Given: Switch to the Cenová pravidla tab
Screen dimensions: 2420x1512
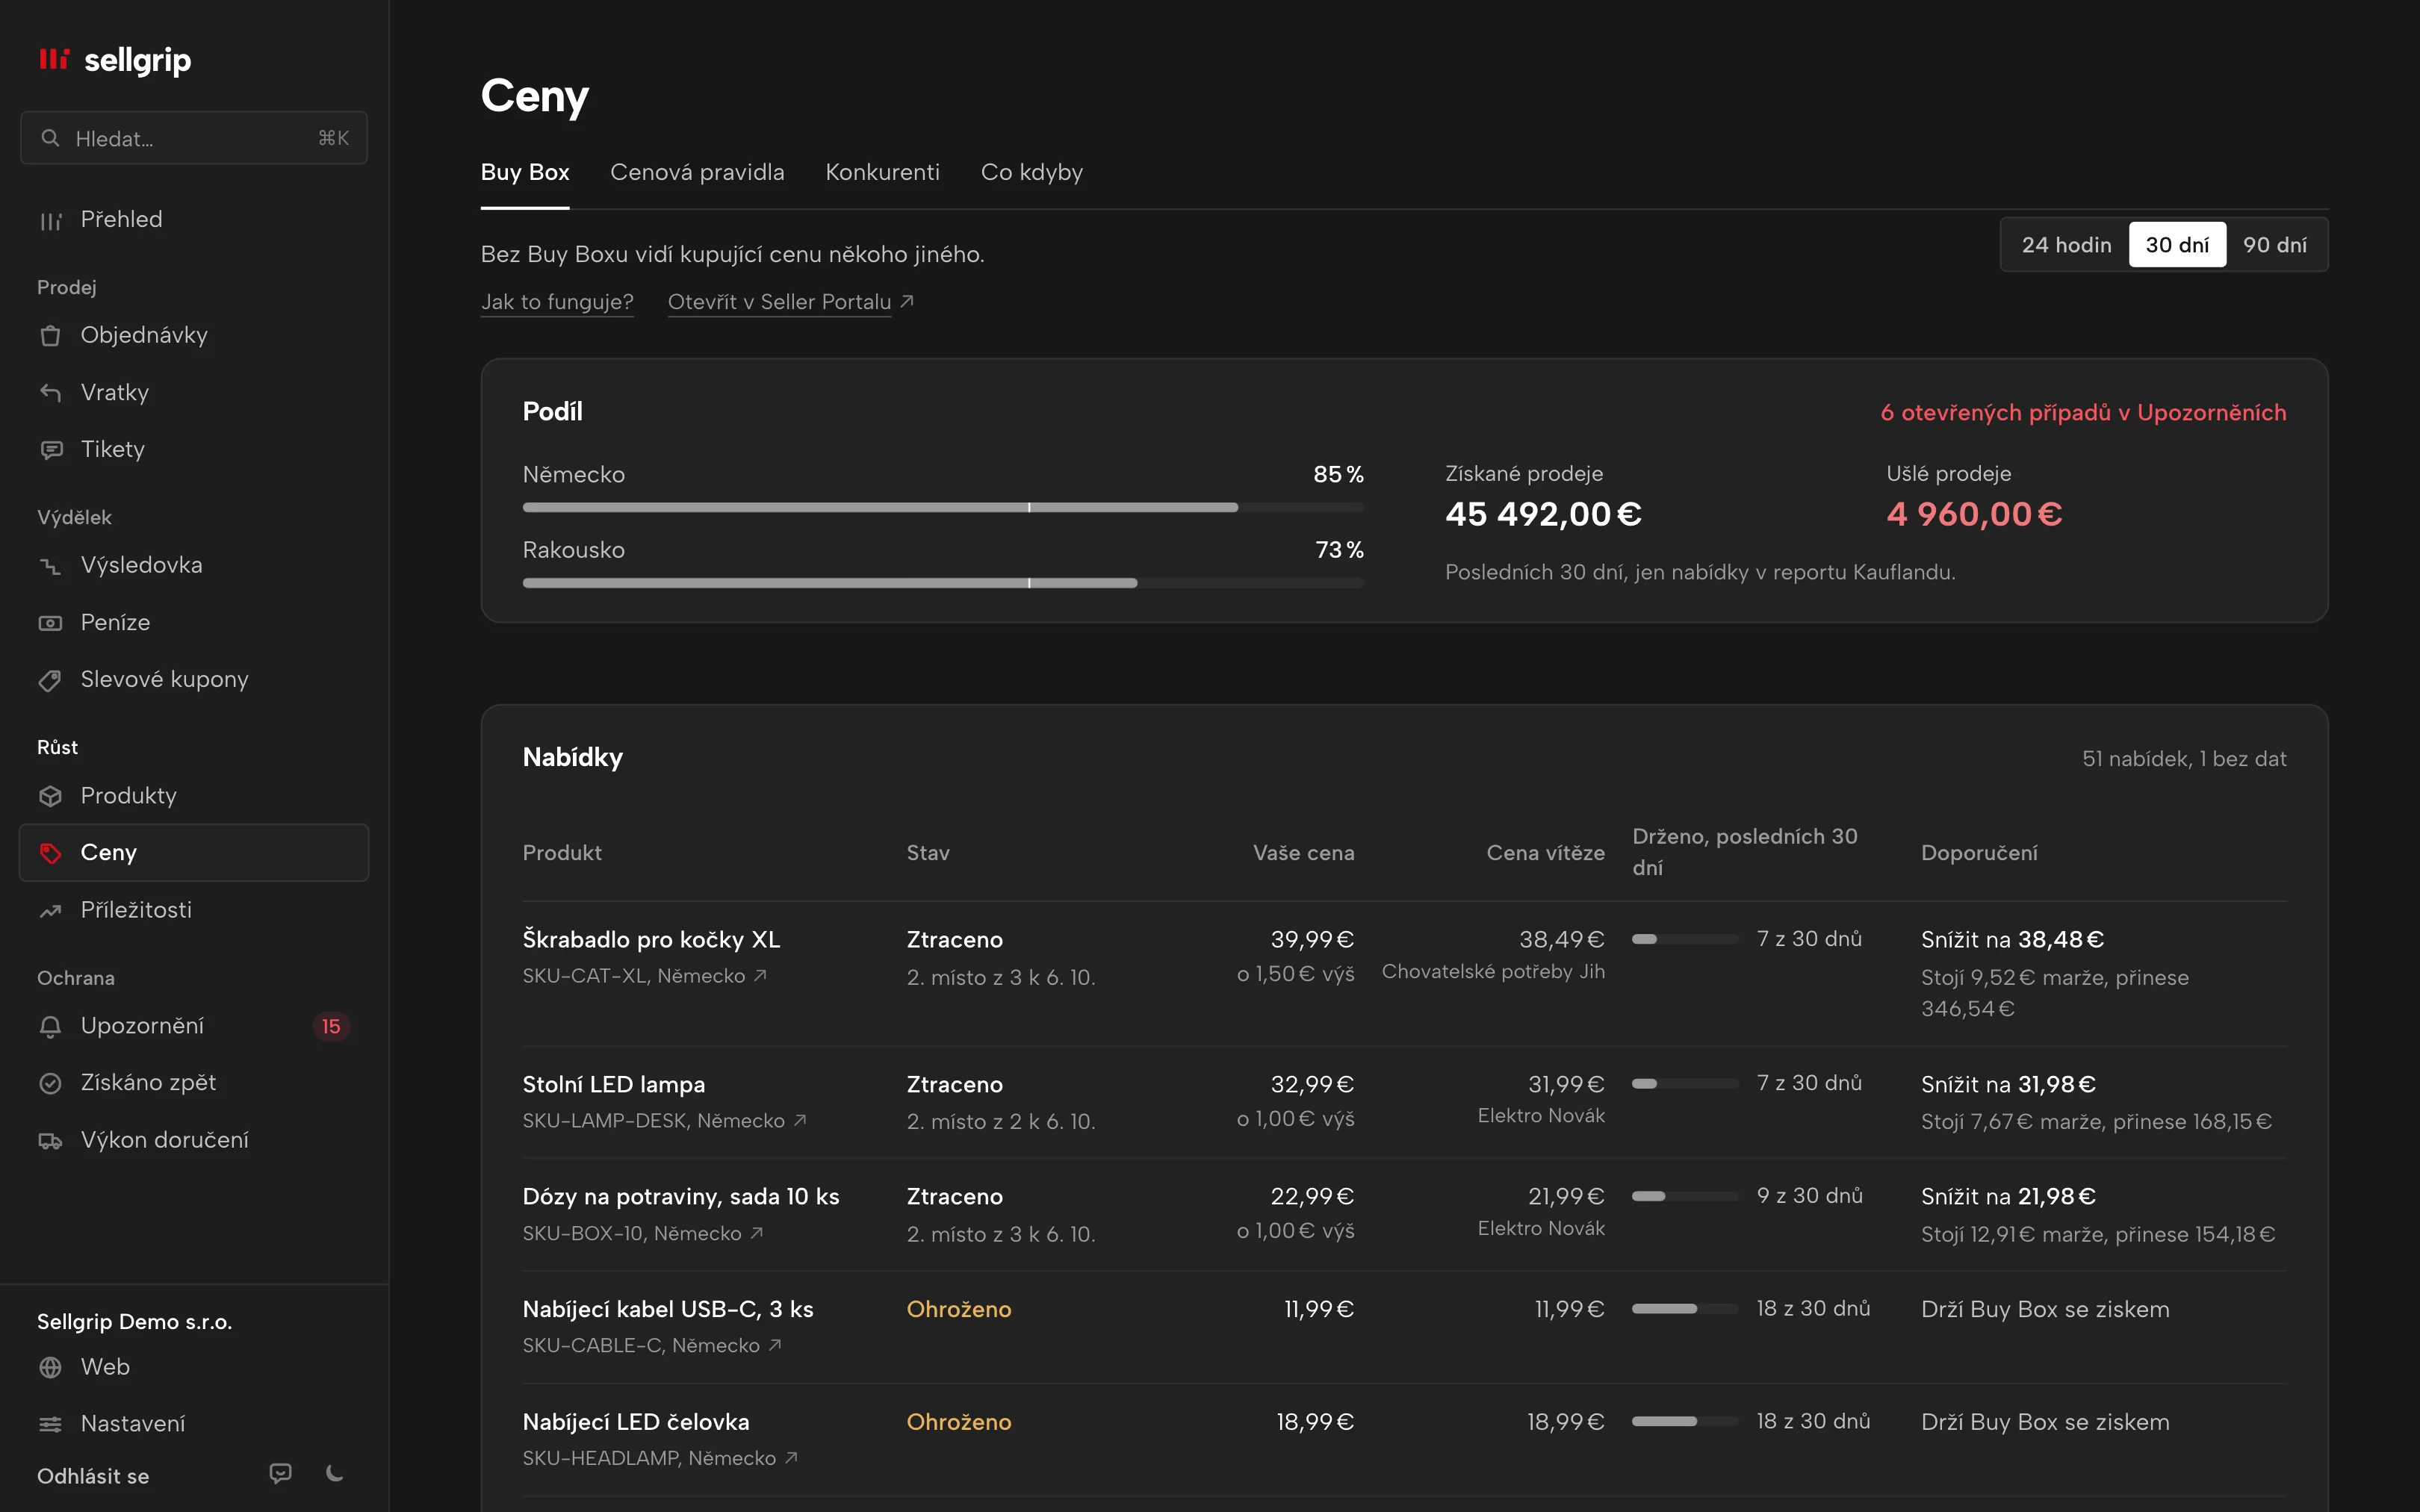Looking at the screenshot, I should (x=697, y=172).
